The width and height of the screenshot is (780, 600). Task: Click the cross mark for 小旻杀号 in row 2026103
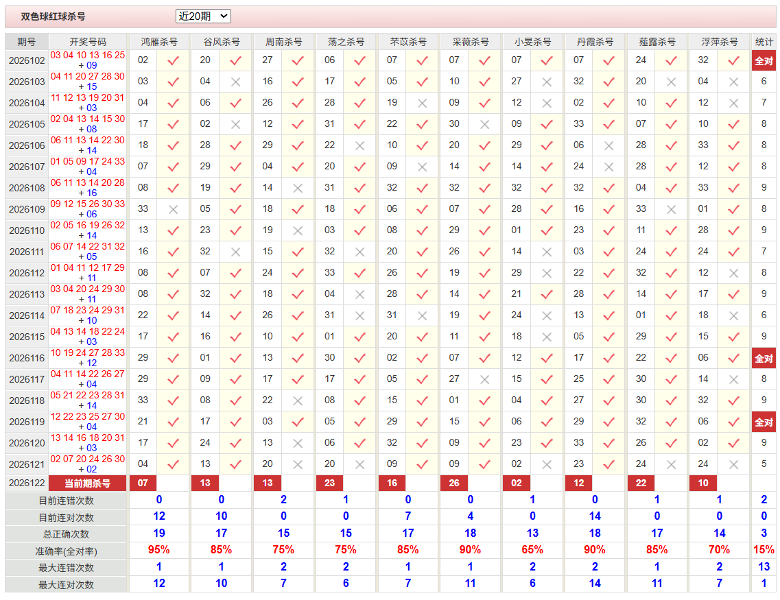point(547,82)
